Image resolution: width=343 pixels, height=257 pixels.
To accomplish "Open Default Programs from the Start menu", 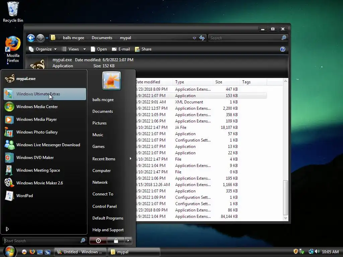I will [x=108, y=218].
